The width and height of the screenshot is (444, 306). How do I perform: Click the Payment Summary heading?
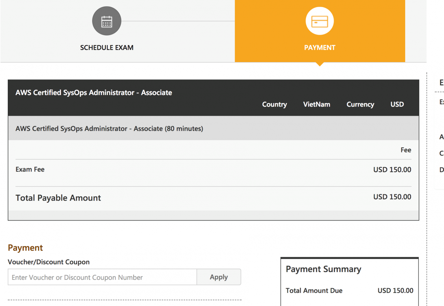(x=323, y=269)
